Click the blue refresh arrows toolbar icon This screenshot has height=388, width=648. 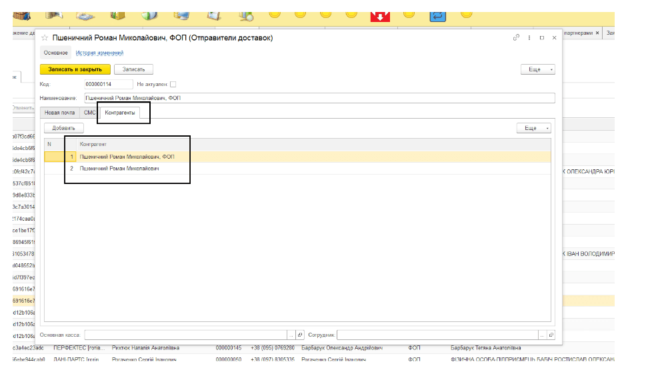438,15
